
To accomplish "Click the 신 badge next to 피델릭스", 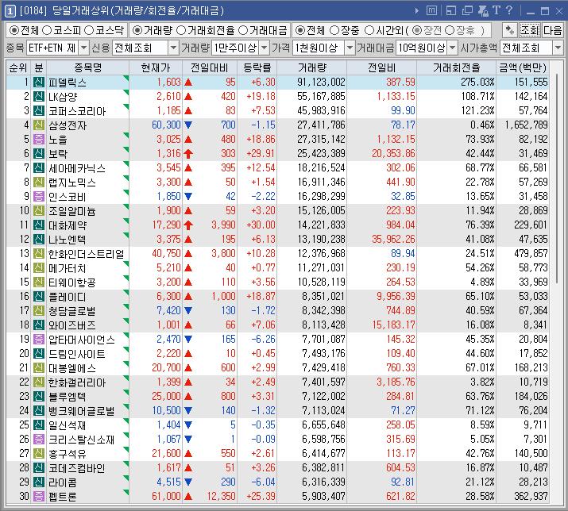I will [x=39, y=83].
